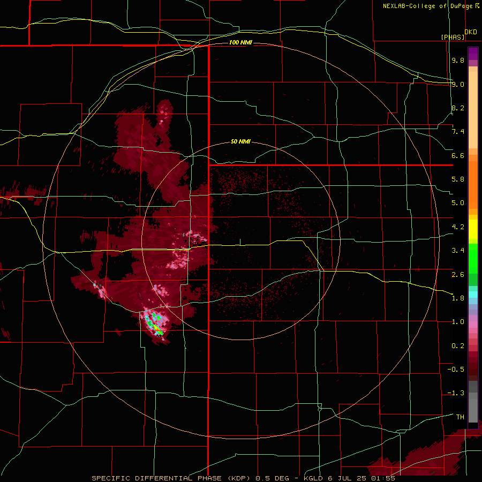Click the -0.5 scale label

tap(456, 370)
